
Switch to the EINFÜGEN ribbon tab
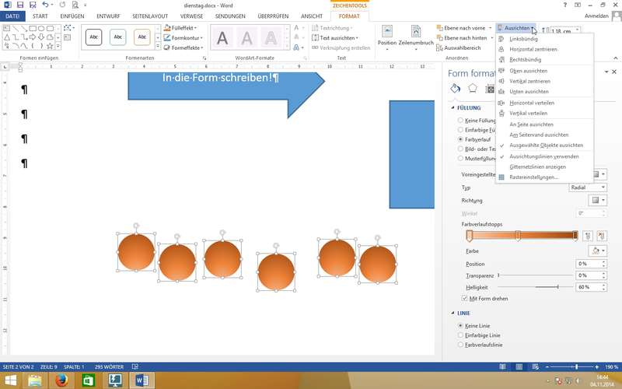(x=72, y=16)
